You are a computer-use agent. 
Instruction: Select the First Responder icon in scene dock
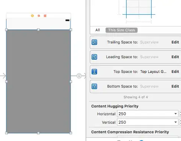point(39,16)
